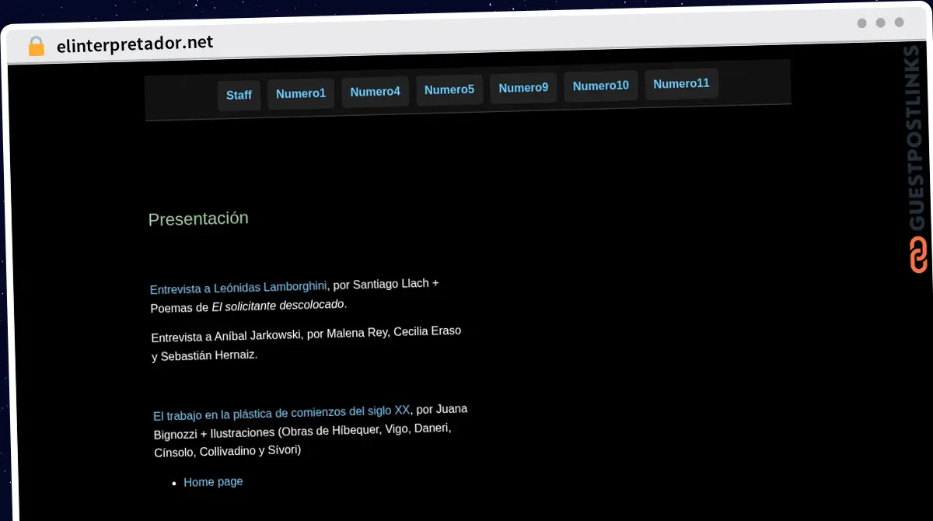Select the Staff navigation button
Screen dimensions: 933x521
pos(239,95)
